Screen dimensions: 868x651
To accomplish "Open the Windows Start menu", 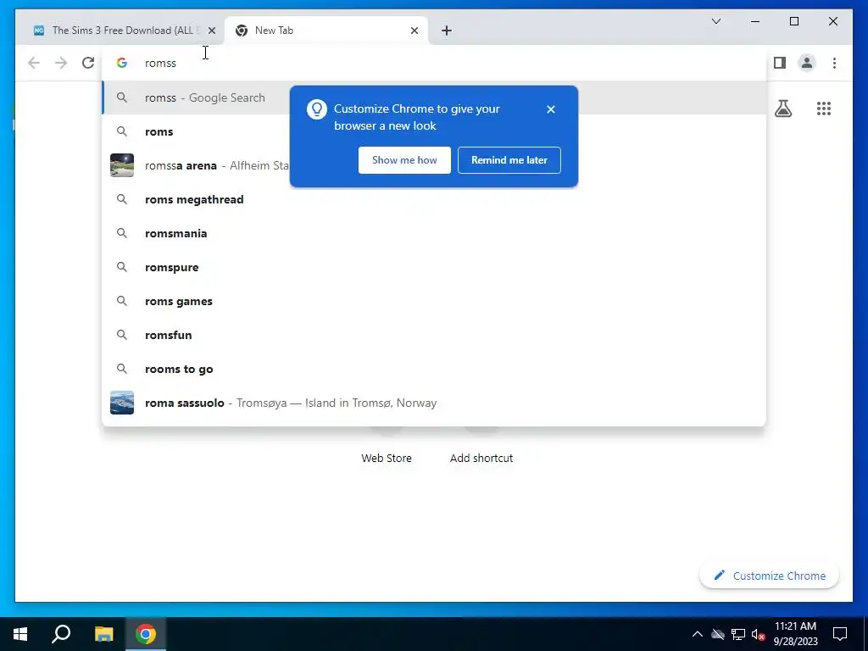I will click(x=20, y=634).
